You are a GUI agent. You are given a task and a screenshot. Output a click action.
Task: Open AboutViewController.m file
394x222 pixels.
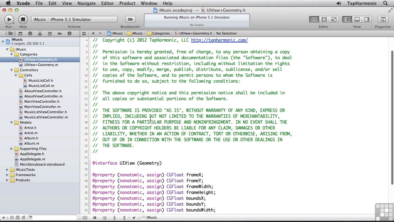click(x=43, y=96)
